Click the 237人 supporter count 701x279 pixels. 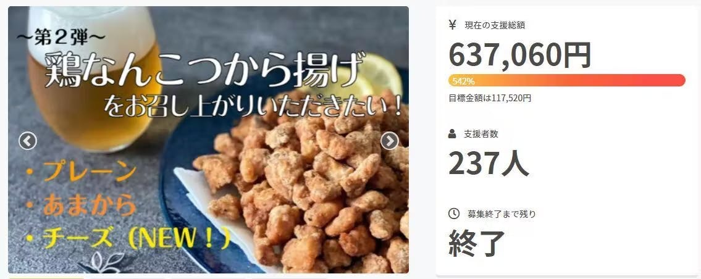tap(489, 163)
